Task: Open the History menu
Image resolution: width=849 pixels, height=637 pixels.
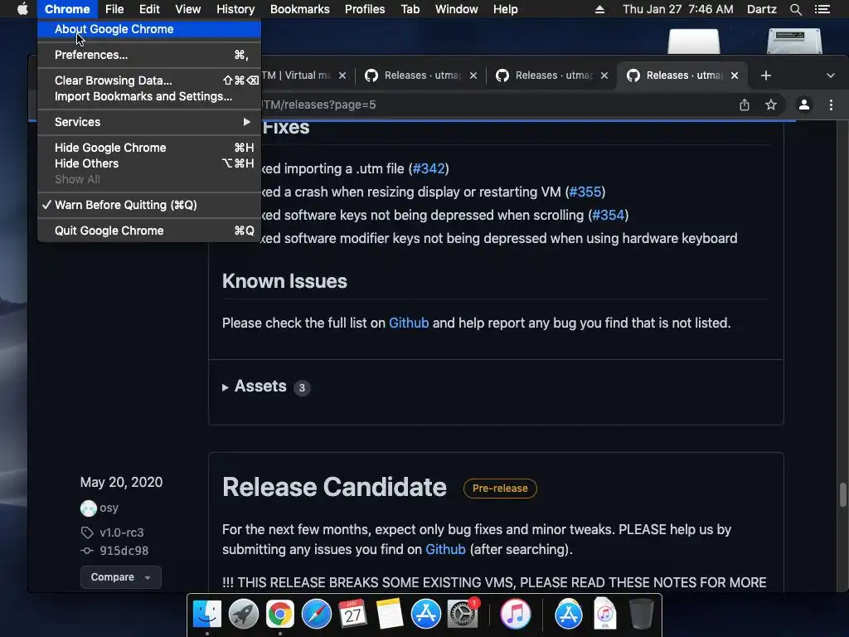Action: click(235, 9)
